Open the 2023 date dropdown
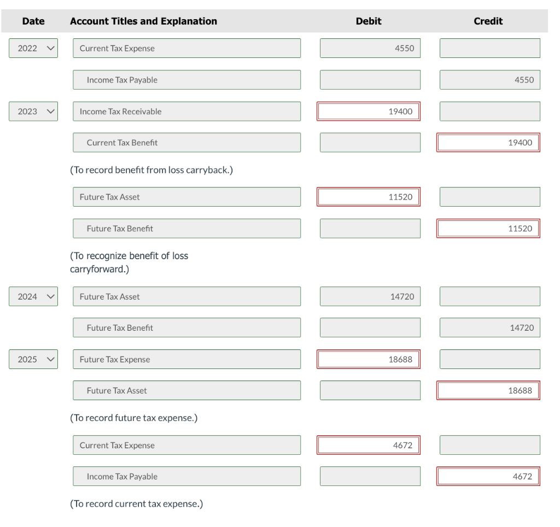Image resolution: width=560 pixels, height=527 pixels. pyautogui.click(x=33, y=111)
